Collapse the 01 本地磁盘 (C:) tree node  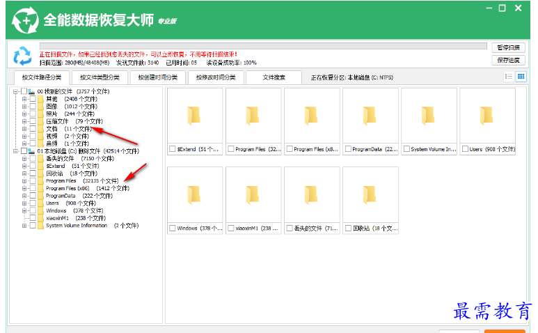[x=15, y=151]
